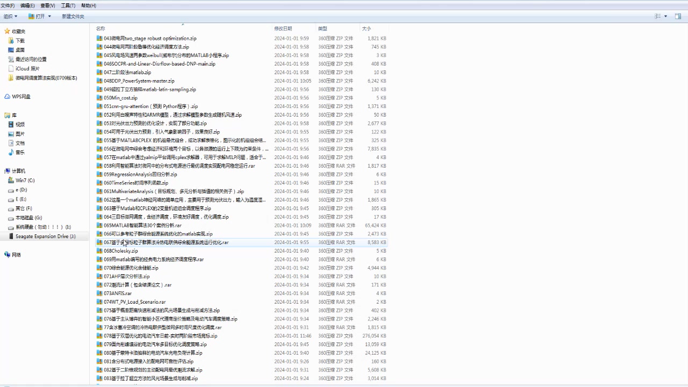Expand the arrow next to 打开
Viewport: 688px width, 387px height.
[x=49, y=16]
